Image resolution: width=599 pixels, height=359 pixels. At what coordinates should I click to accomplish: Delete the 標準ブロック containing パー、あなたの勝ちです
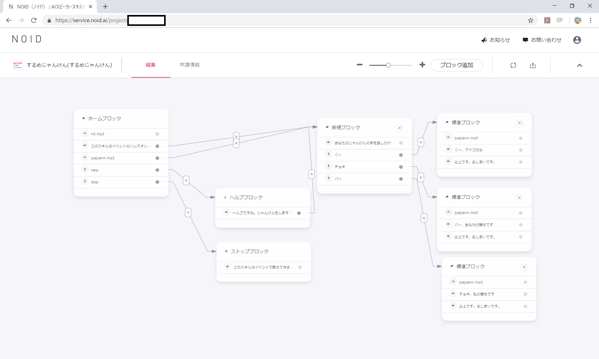pos(519,198)
